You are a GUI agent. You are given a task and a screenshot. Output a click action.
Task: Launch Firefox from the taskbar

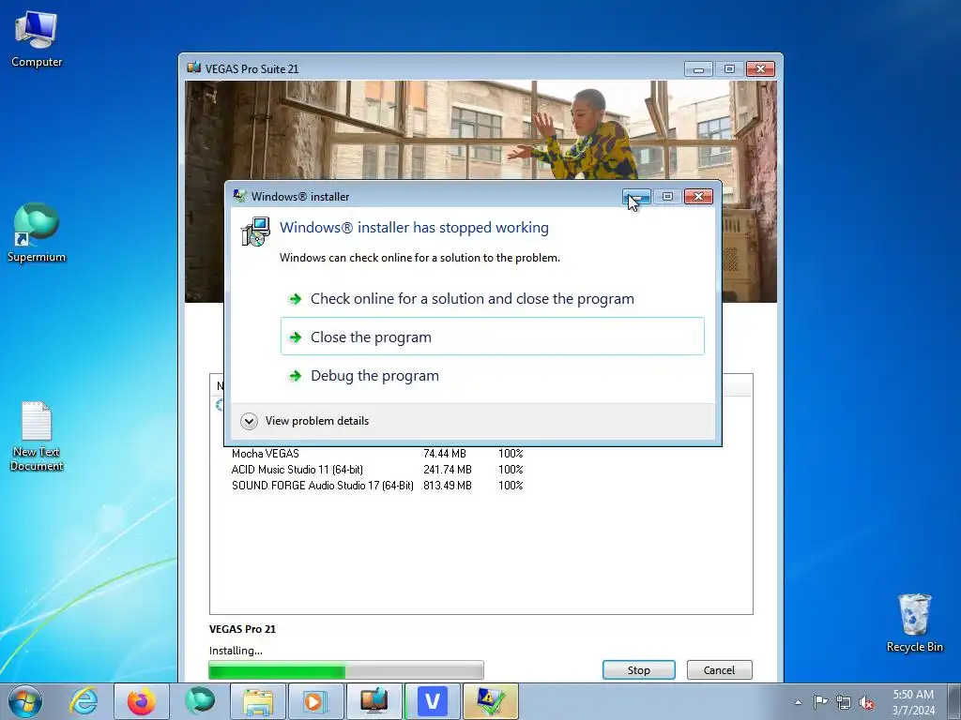coord(141,701)
